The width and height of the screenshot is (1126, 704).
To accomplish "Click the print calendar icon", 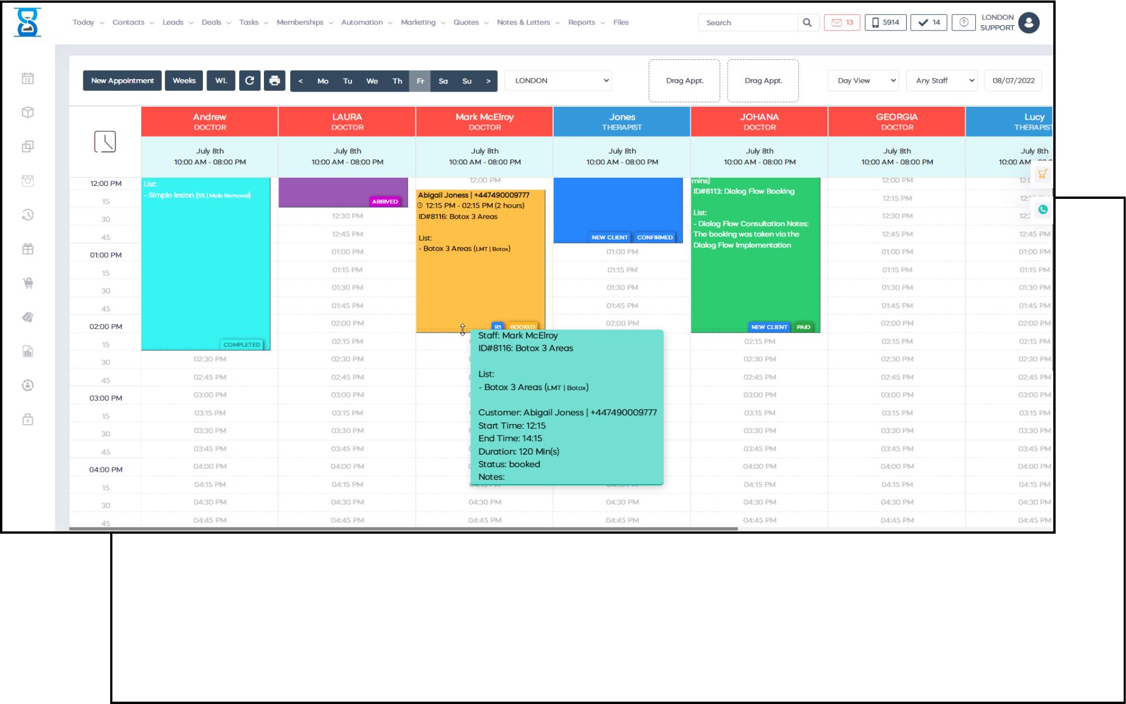I will (274, 81).
